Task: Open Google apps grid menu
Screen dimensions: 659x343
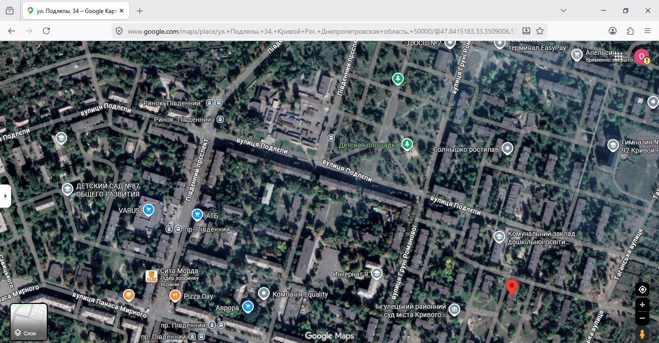Action: (x=618, y=56)
